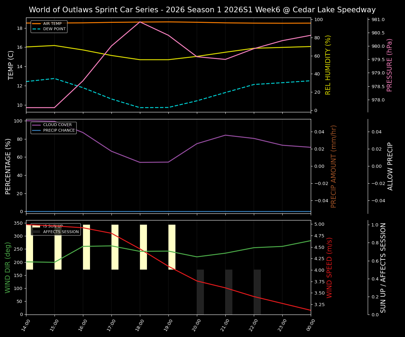405x337 pixels.
Task: Click the REL HUMIDITY axis label
Action: [327, 64]
